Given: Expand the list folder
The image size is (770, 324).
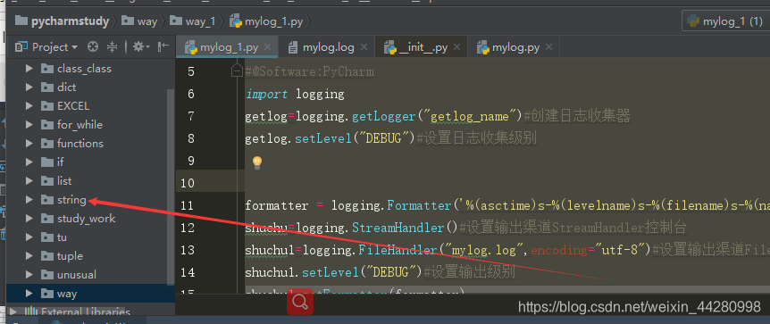Looking at the screenshot, I should tap(29, 180).
